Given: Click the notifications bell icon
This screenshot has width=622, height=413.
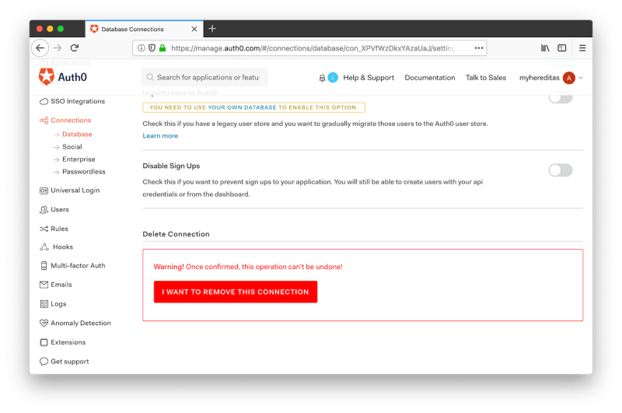Looking at the screenshot, I should [x=322, y=78].
